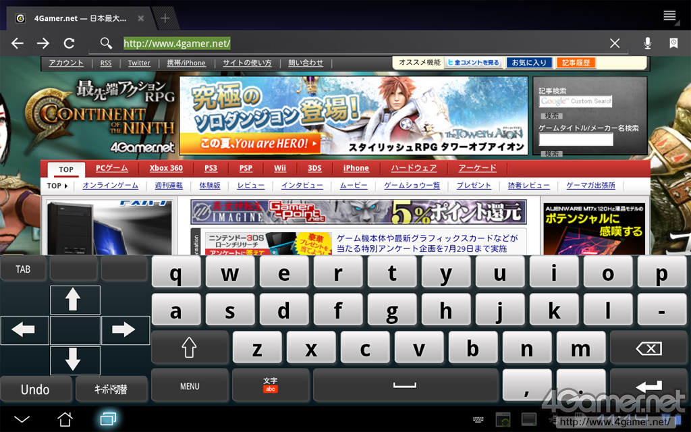The width and height of the screenshot is (691, 432).
Task: Go to the Android home screen
Action: [x=65, y=418]
